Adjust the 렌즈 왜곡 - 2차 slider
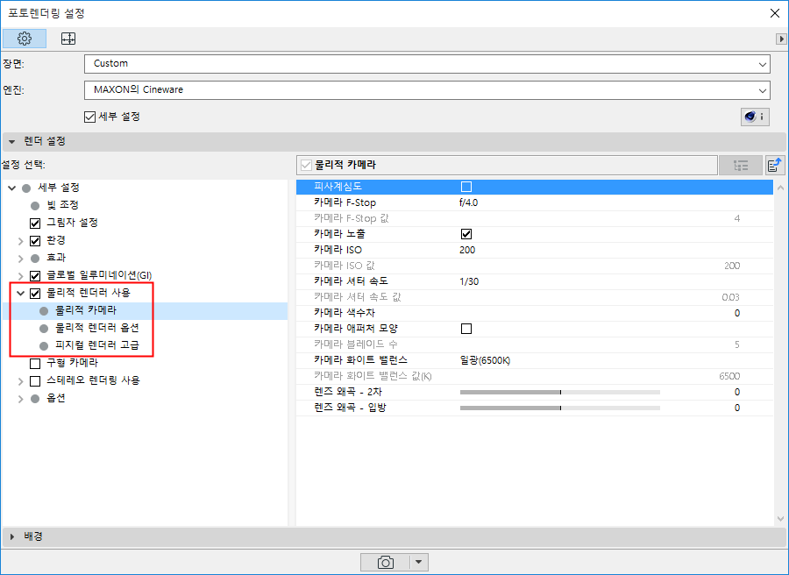 (559, 392)
